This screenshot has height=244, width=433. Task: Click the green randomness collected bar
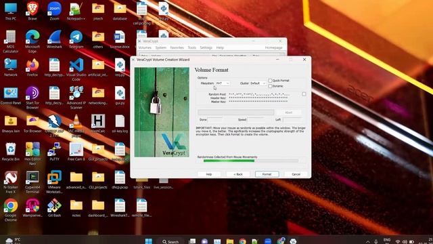[x=251, y=161]
